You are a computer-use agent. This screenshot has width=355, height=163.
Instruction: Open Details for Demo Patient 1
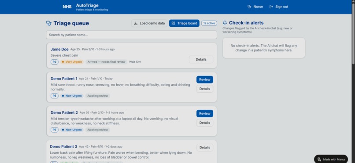(205, 89)
